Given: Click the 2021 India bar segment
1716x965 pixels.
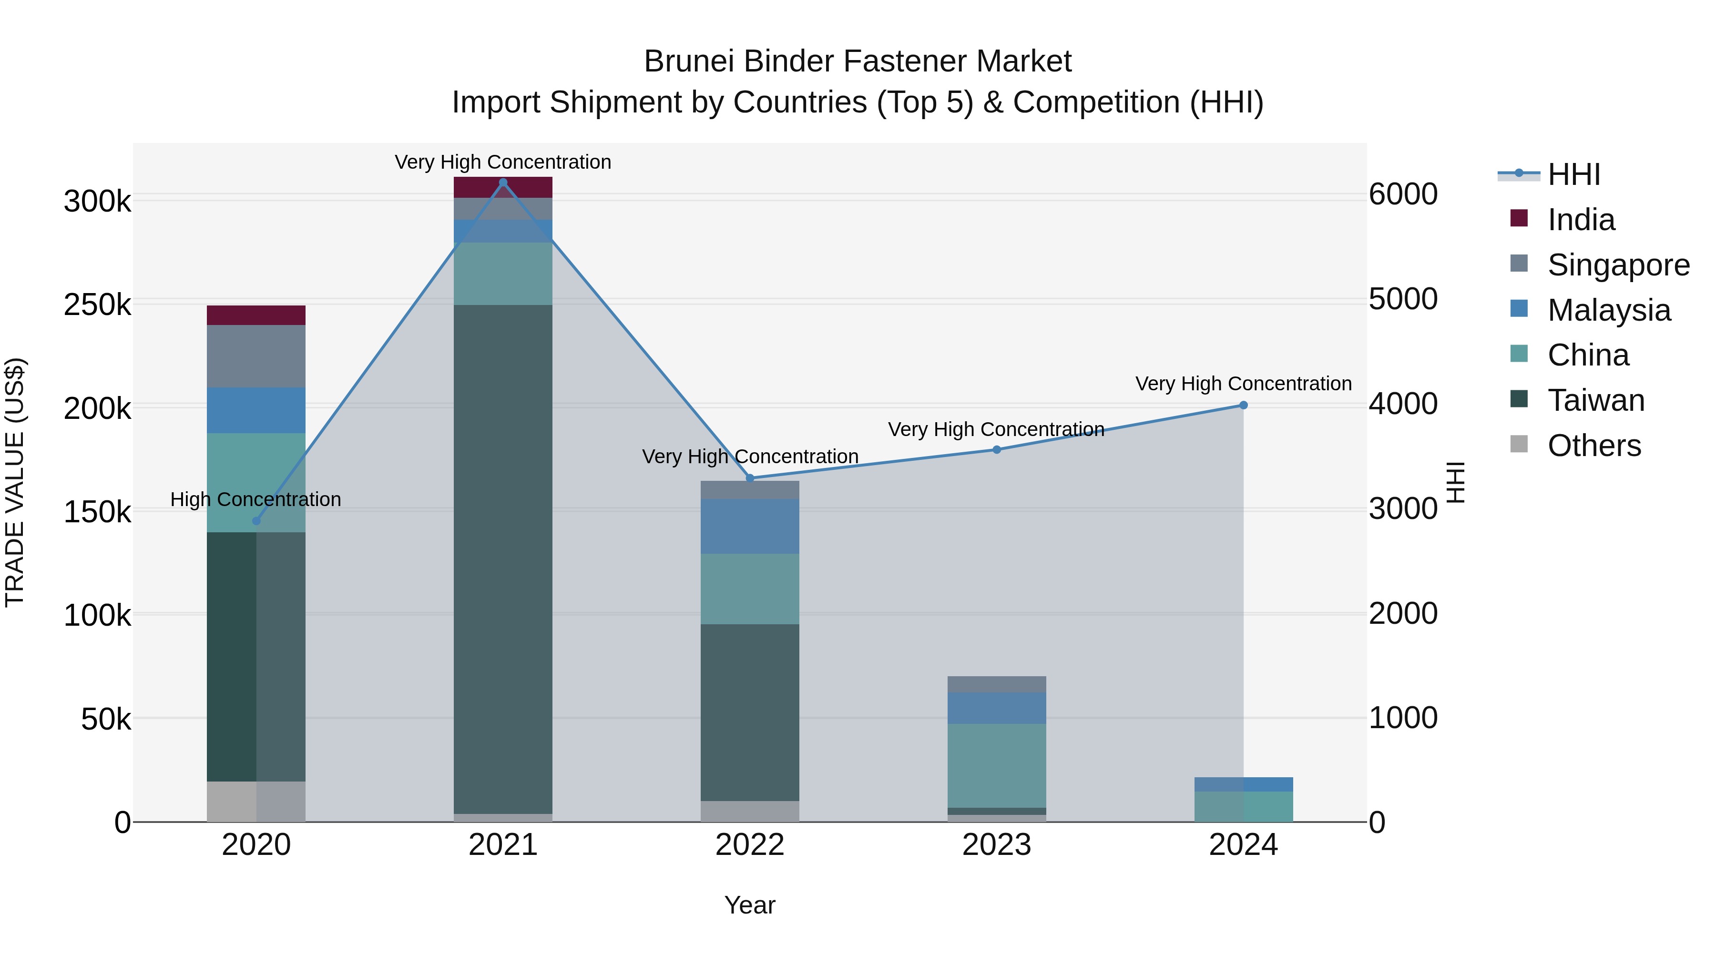Looking at the screenshot, I should [503, 187].
